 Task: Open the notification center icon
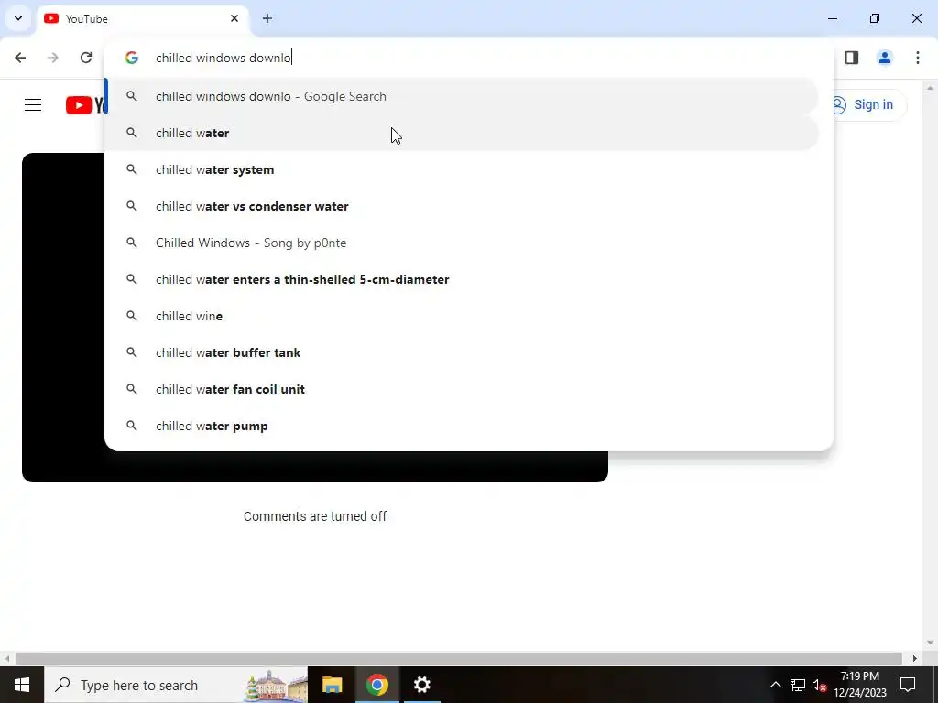pos(908,685)
